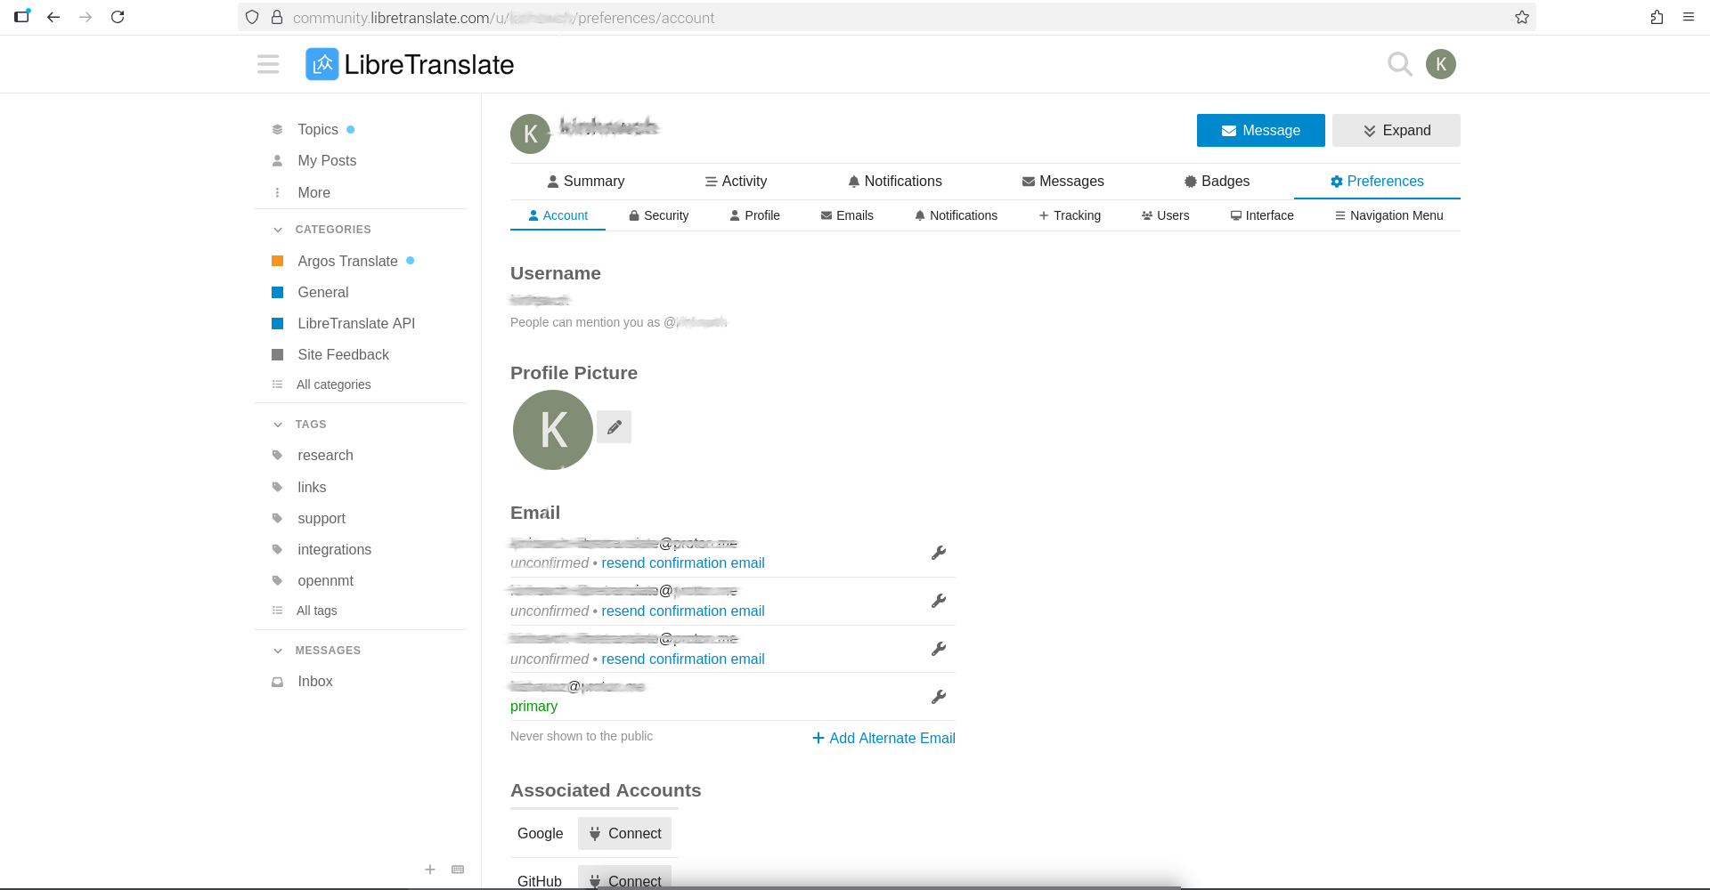
Task: Select the Argos Translate category
Action: click(x=347, y=261)
